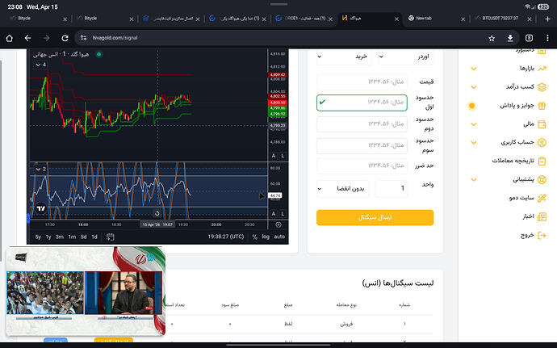The width and height of the screenshot is (557, 348).
Task: Reload the hivagold page
Action: pos(65,38)
